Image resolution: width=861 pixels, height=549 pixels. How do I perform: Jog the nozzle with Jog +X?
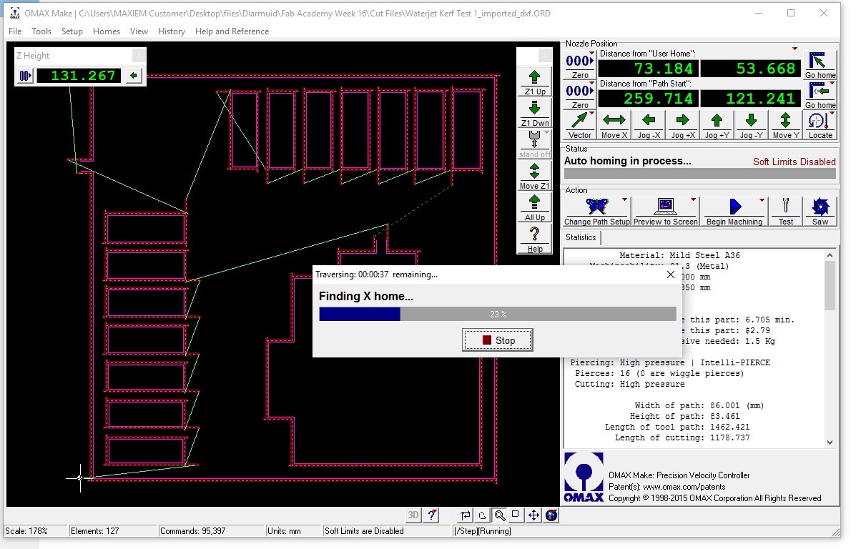682,125
